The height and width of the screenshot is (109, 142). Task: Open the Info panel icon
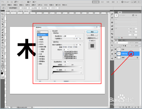112,29
